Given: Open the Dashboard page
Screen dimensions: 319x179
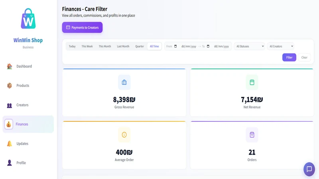Looking at the screenshot, I should [28, 66].
